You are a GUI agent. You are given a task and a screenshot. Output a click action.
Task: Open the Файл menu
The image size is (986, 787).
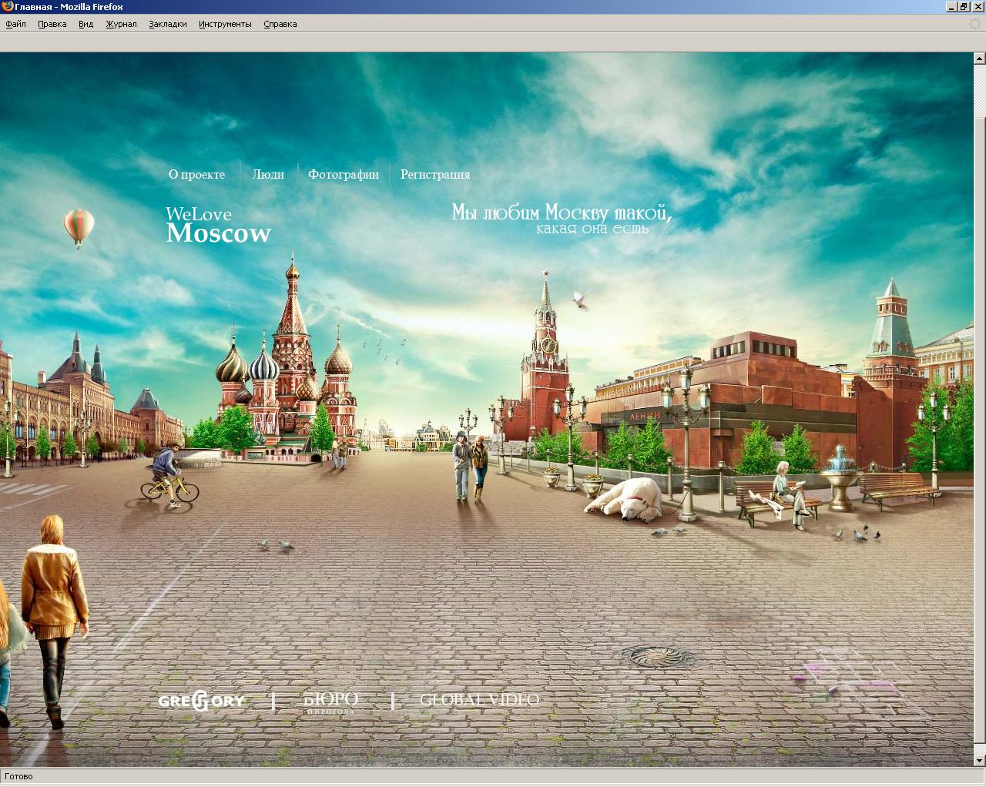coord(15,24)
